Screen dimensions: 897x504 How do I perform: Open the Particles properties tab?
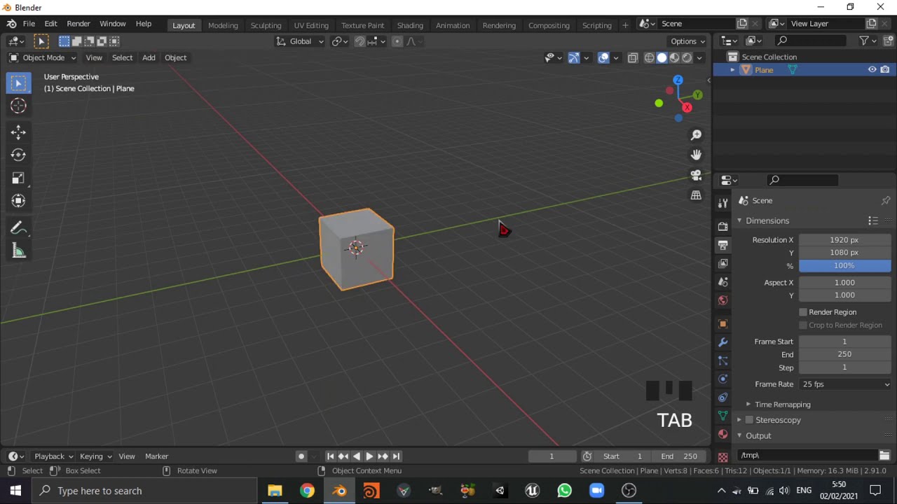(723, 360)
